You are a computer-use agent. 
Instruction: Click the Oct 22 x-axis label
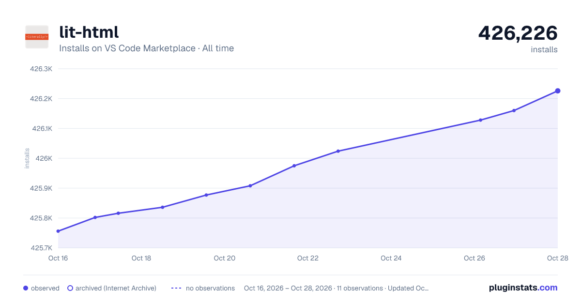click(x=308, y=258)
